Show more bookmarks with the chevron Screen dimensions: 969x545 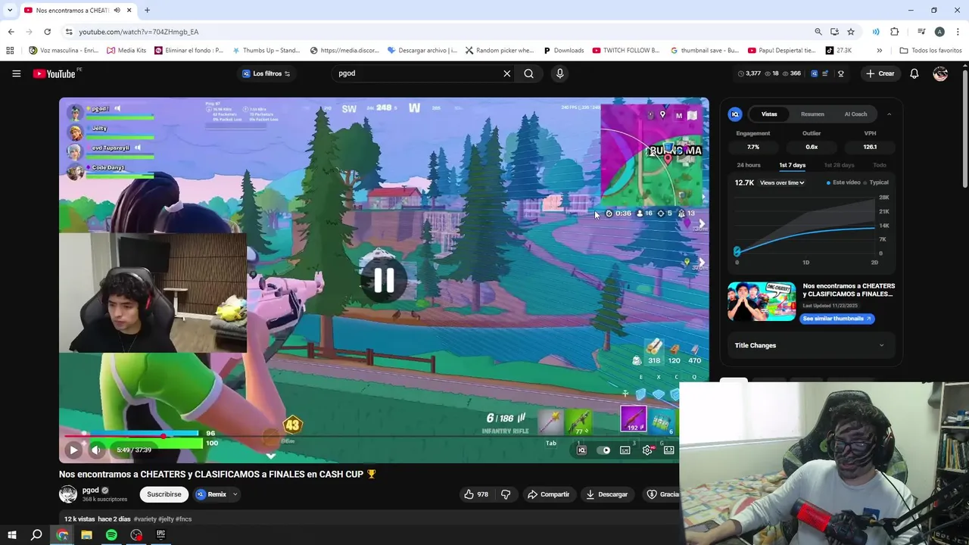(x=879, y=51)
